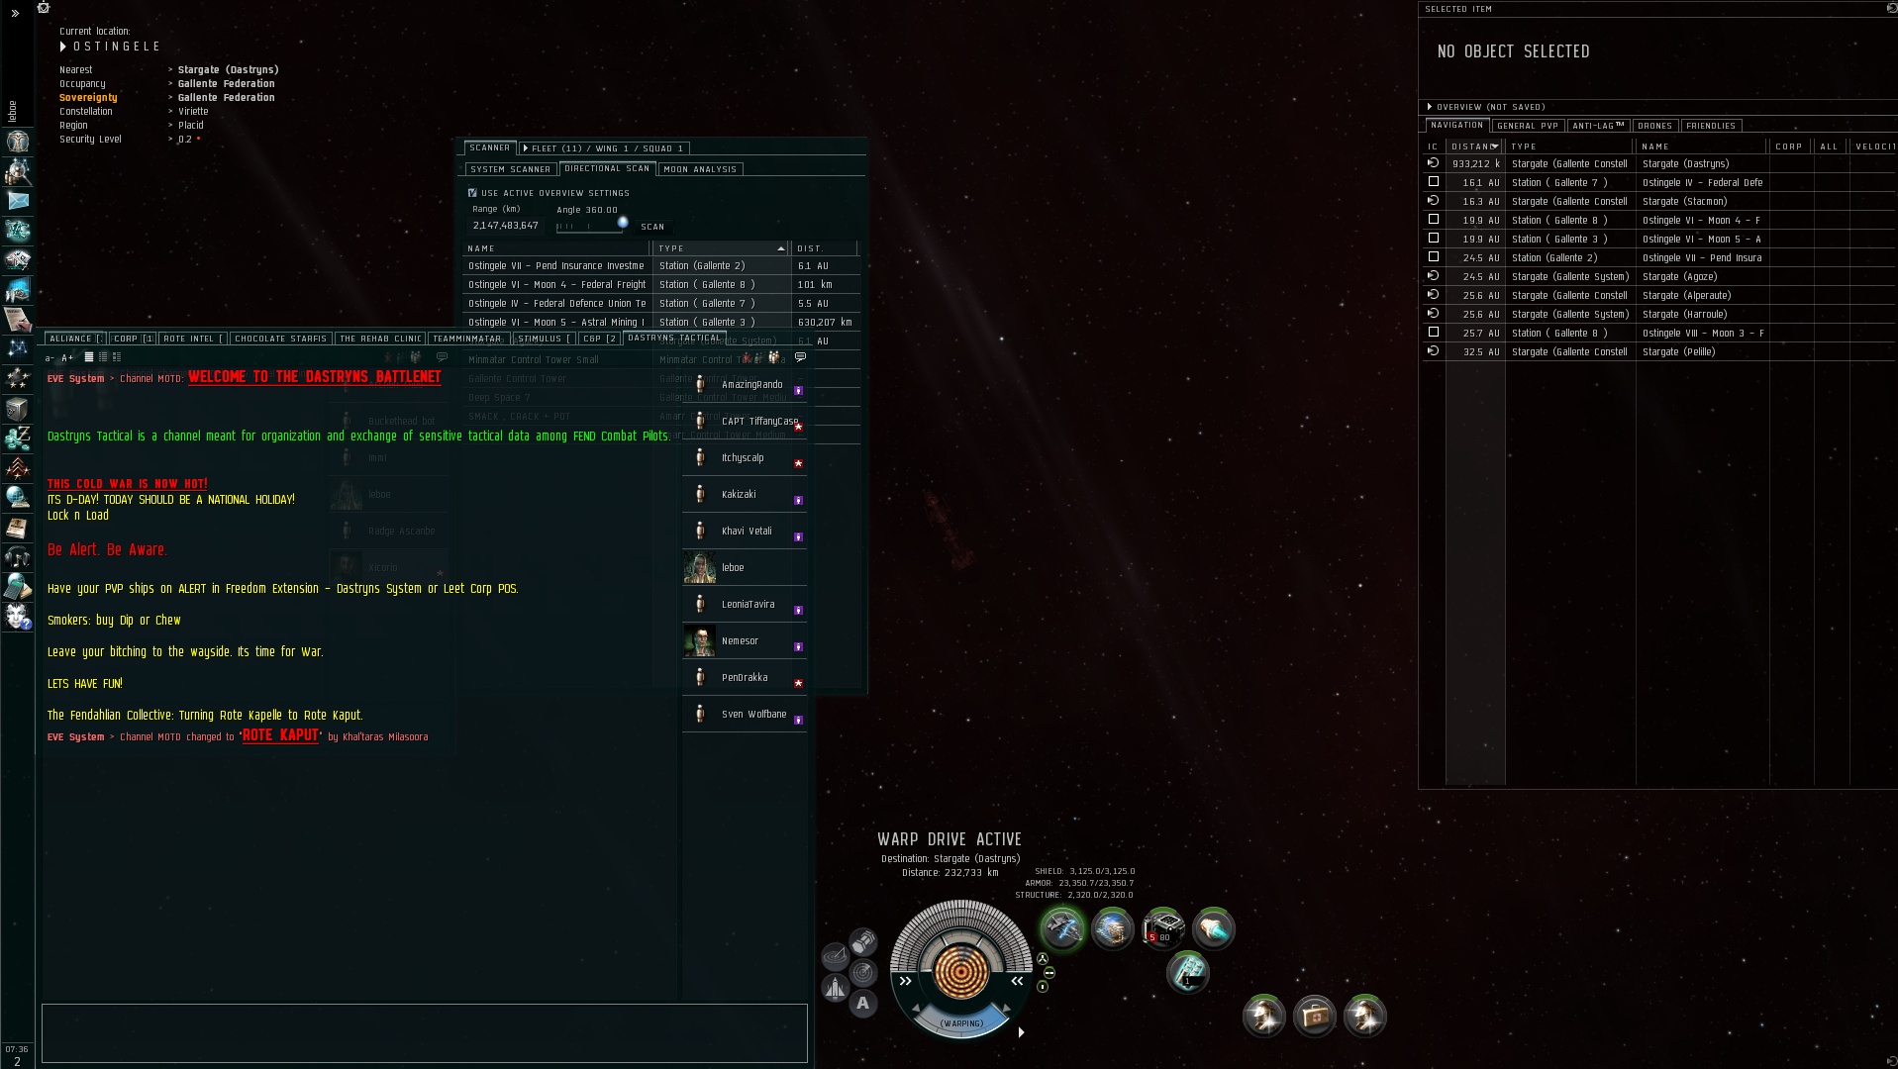1898x1069 pixels.
Task: Collapse the Overview (Not Saved) header arrow
Action: [1430, 107]
